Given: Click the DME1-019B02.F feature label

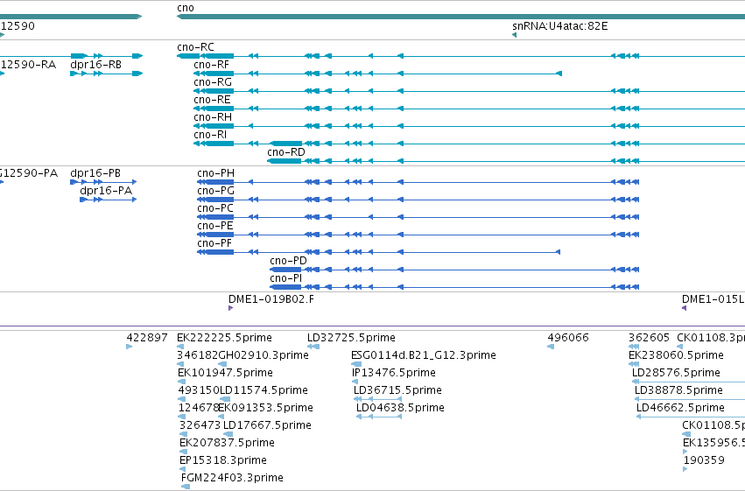Looking at the screenshot, I should (x=271, y=299).
